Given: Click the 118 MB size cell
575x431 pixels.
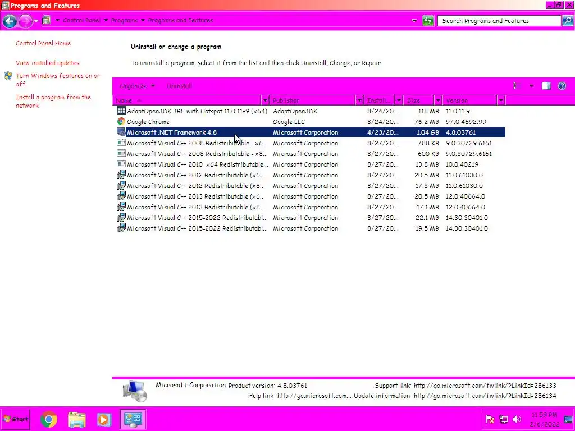Looking at the screenshot, I should (428, 111).
